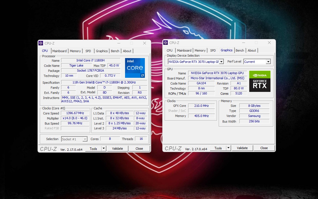Screen dimensions: 318x199
Task: Switch to the Bench tab in left window
Action: click(x=115, y=51)
